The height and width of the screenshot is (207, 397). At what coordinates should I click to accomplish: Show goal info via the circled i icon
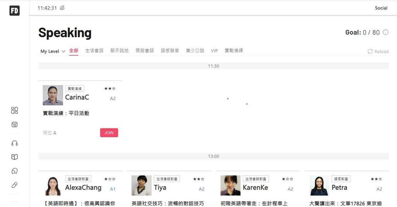385,32
